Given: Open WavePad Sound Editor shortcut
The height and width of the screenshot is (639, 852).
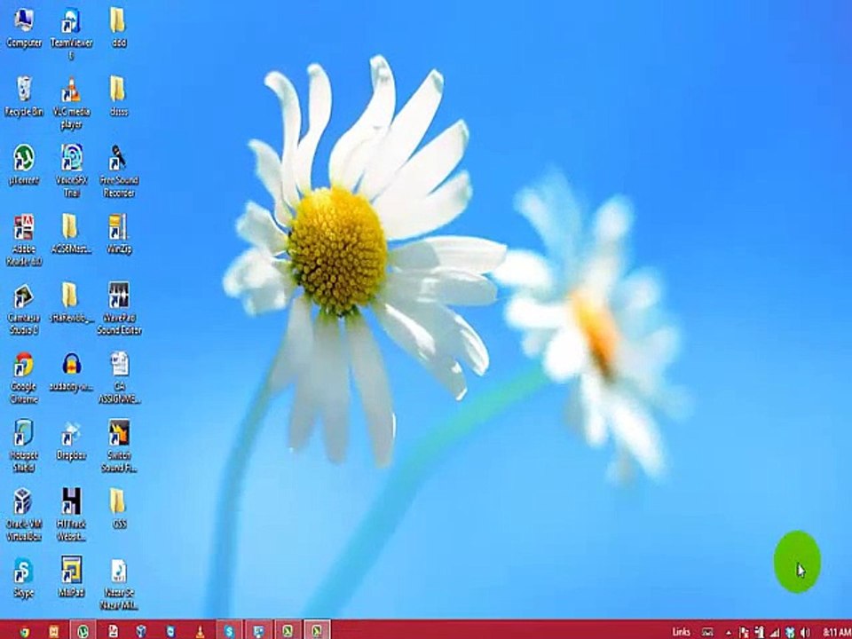Looking at the screenshot, I should [118, 309].
